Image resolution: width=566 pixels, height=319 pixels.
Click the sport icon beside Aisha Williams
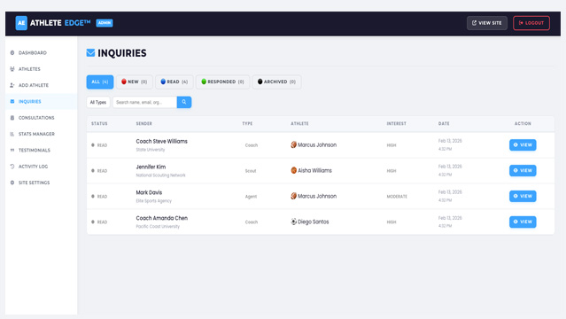click(x=294, y=170)
